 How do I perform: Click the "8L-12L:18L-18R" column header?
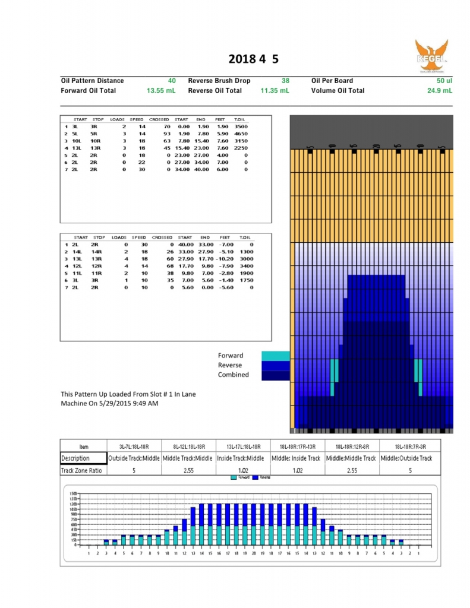(x=188, y=446)
